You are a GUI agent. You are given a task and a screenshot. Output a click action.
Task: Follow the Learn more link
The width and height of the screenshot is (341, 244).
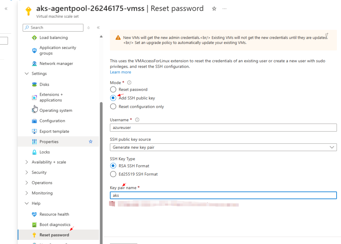(x=120, y=72)
